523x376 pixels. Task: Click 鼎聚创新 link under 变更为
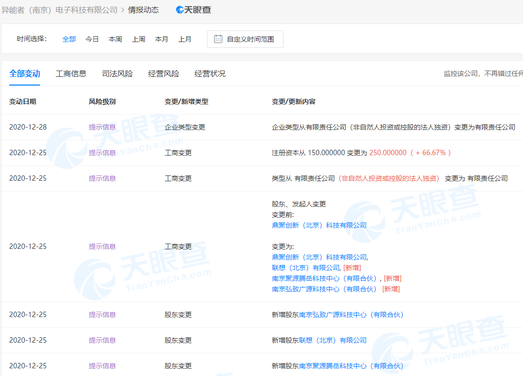click(319, 257)
